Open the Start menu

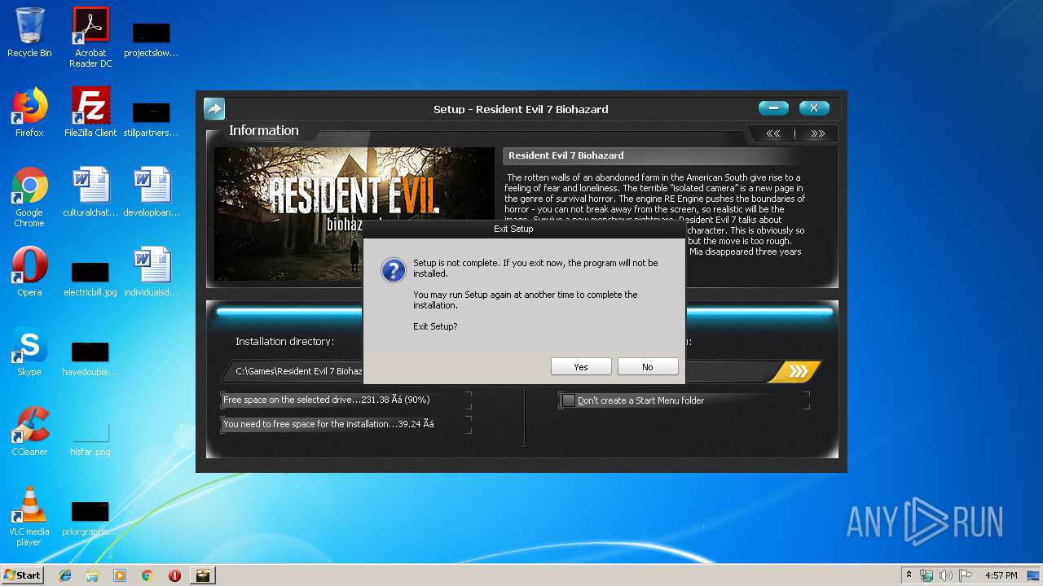22,575
